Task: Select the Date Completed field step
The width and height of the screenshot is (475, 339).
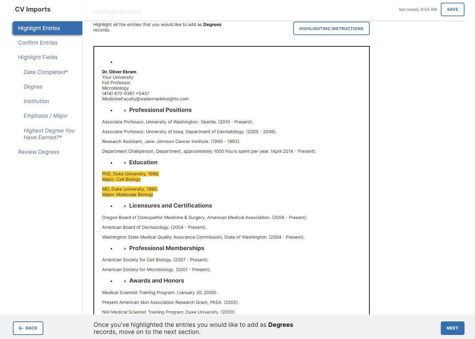Action: click(x=46, y=72)
